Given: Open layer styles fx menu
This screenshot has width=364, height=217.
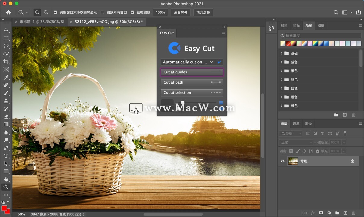Looking at the screenshot, I should coord(313,213).
